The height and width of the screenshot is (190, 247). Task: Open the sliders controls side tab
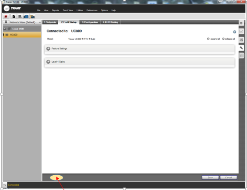tap(241, 40)
